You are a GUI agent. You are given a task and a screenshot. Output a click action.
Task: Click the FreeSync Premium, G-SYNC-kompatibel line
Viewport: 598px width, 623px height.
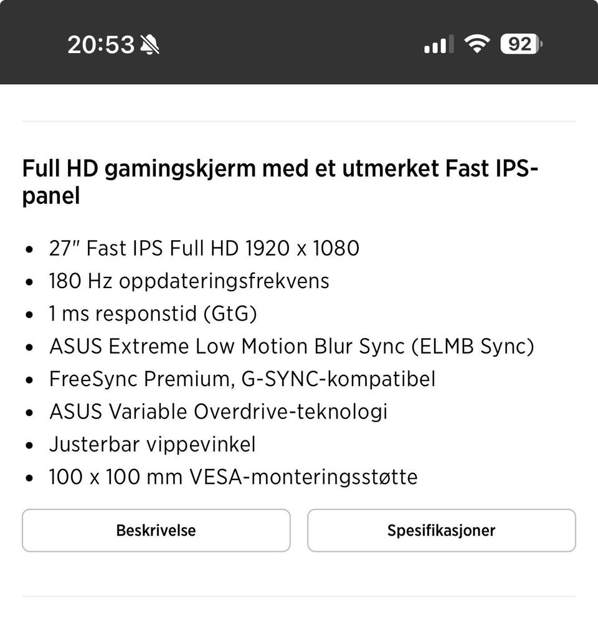click(x=242, y=379)
